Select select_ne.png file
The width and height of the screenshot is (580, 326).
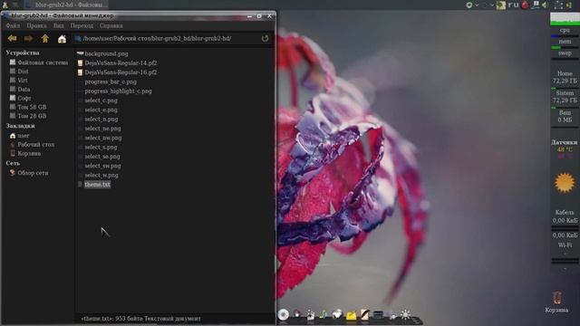[102, 129]
